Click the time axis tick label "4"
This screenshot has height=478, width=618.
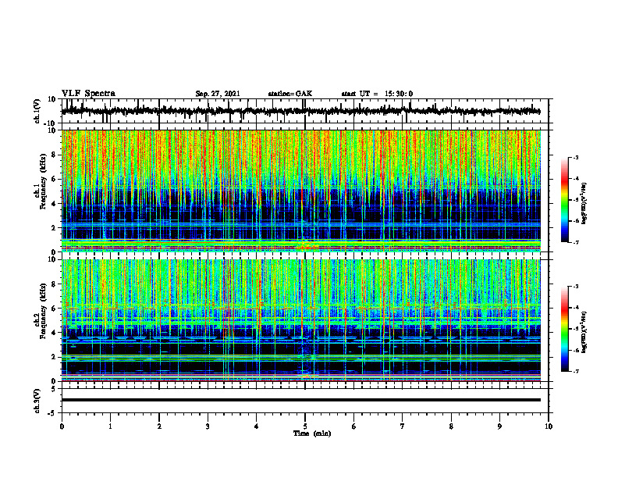click(257, 426)
